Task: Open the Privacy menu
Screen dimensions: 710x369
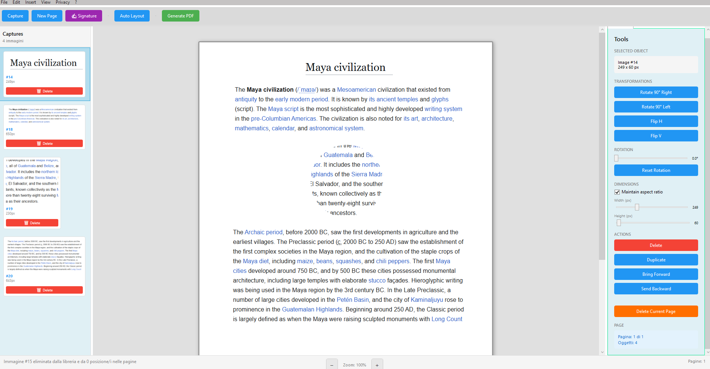Action: 62,2
